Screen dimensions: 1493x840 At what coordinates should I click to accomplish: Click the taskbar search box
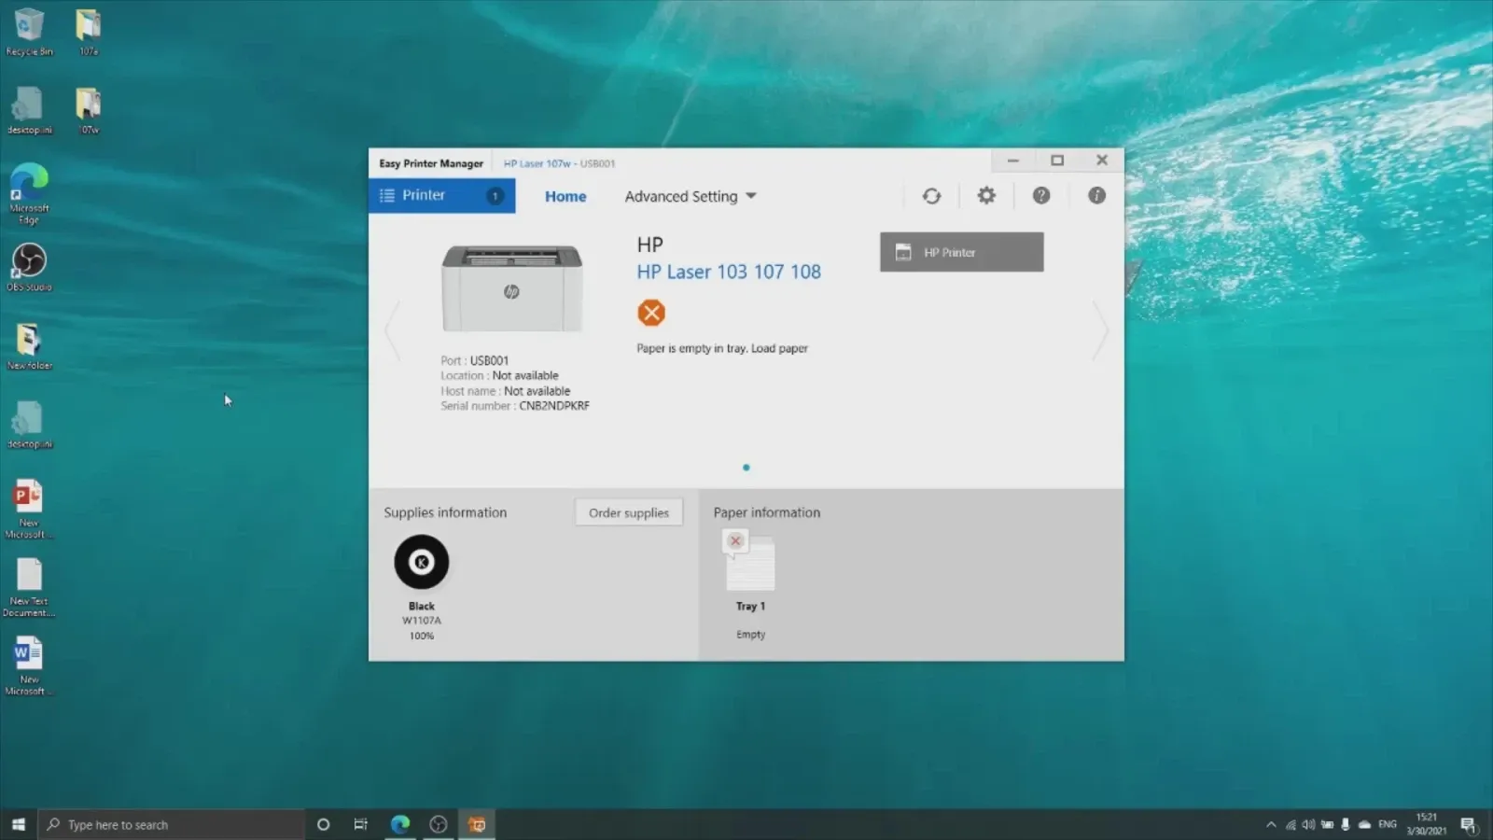[x=171, y=824]
